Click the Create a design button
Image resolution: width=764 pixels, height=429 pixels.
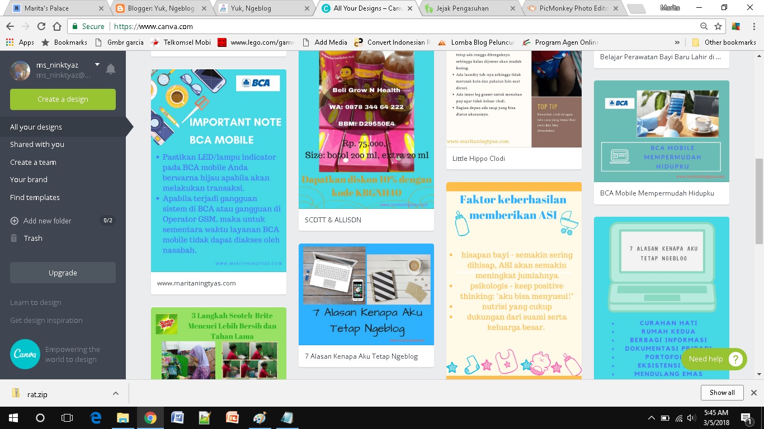click(63, 99)
